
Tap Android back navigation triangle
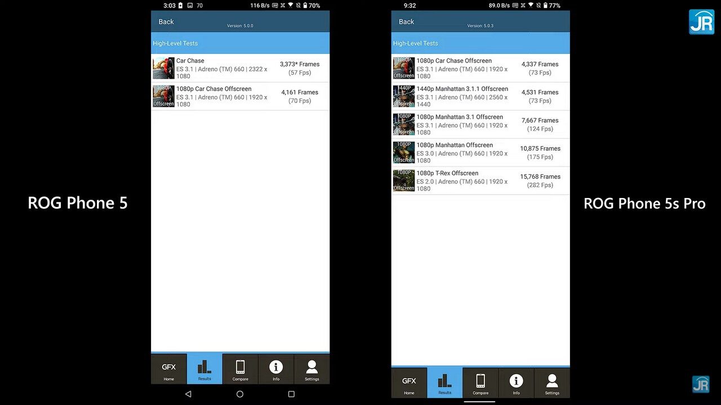(188, 394)
